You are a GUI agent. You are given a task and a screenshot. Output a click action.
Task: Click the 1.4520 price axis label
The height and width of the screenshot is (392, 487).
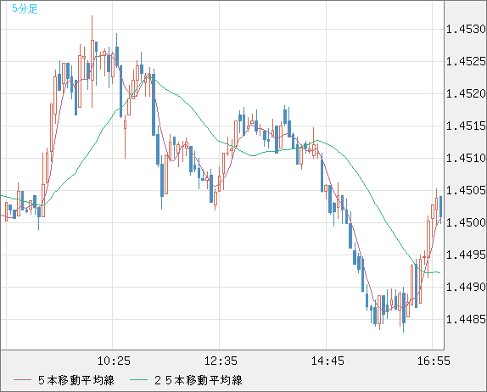coord(466,93)
